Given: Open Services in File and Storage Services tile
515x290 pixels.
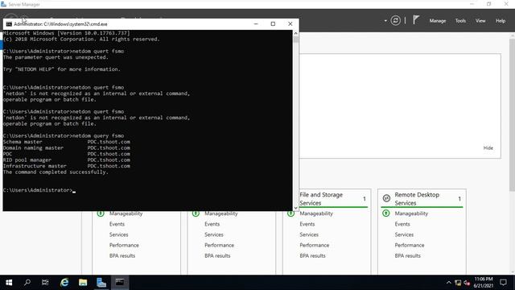Looking at the screenshot, I should click(309, 234).
